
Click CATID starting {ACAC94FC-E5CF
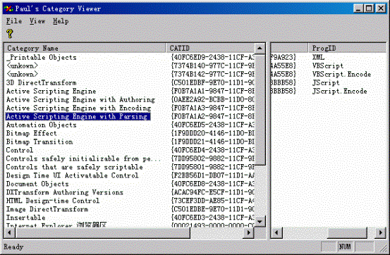(213, 192)
